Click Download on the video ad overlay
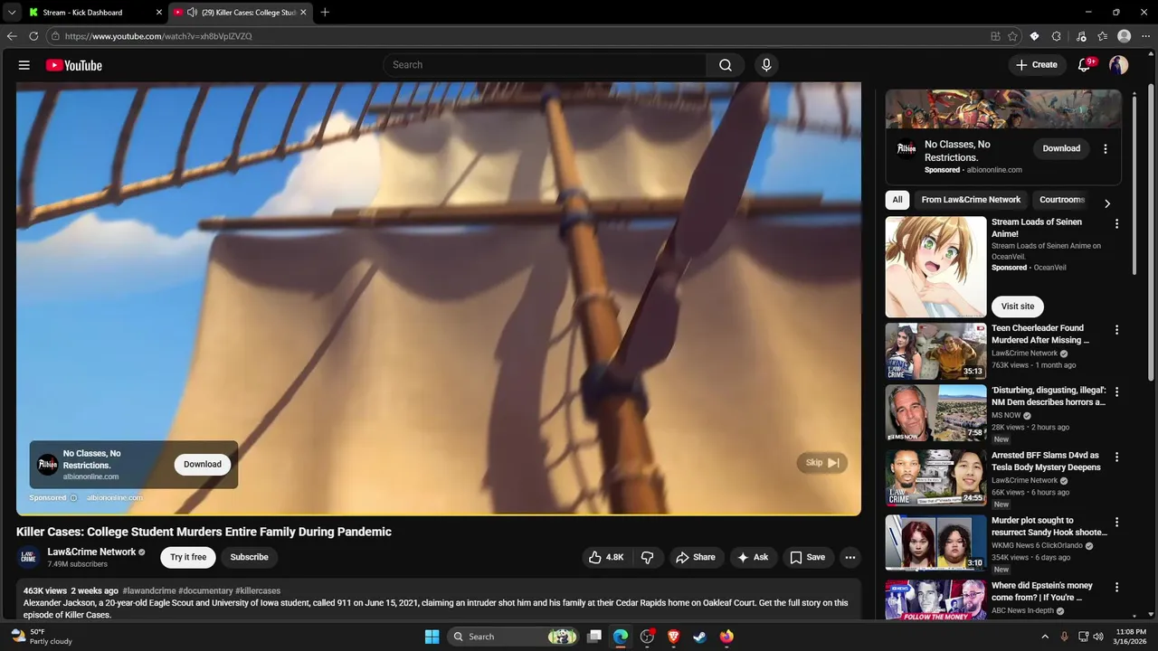The image size is (1158, 651). coord(203,464)
